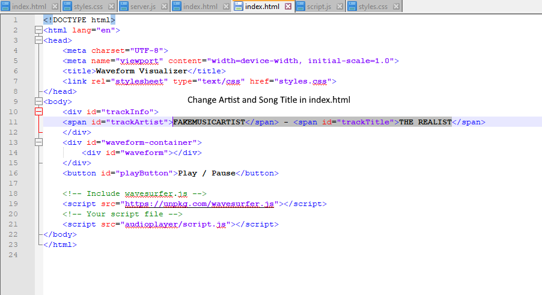This screenshot has height=295, width=542.
Task: Collapse the waveform-container div fold marker
Action: pyautogui.click(x=38, y=142)
